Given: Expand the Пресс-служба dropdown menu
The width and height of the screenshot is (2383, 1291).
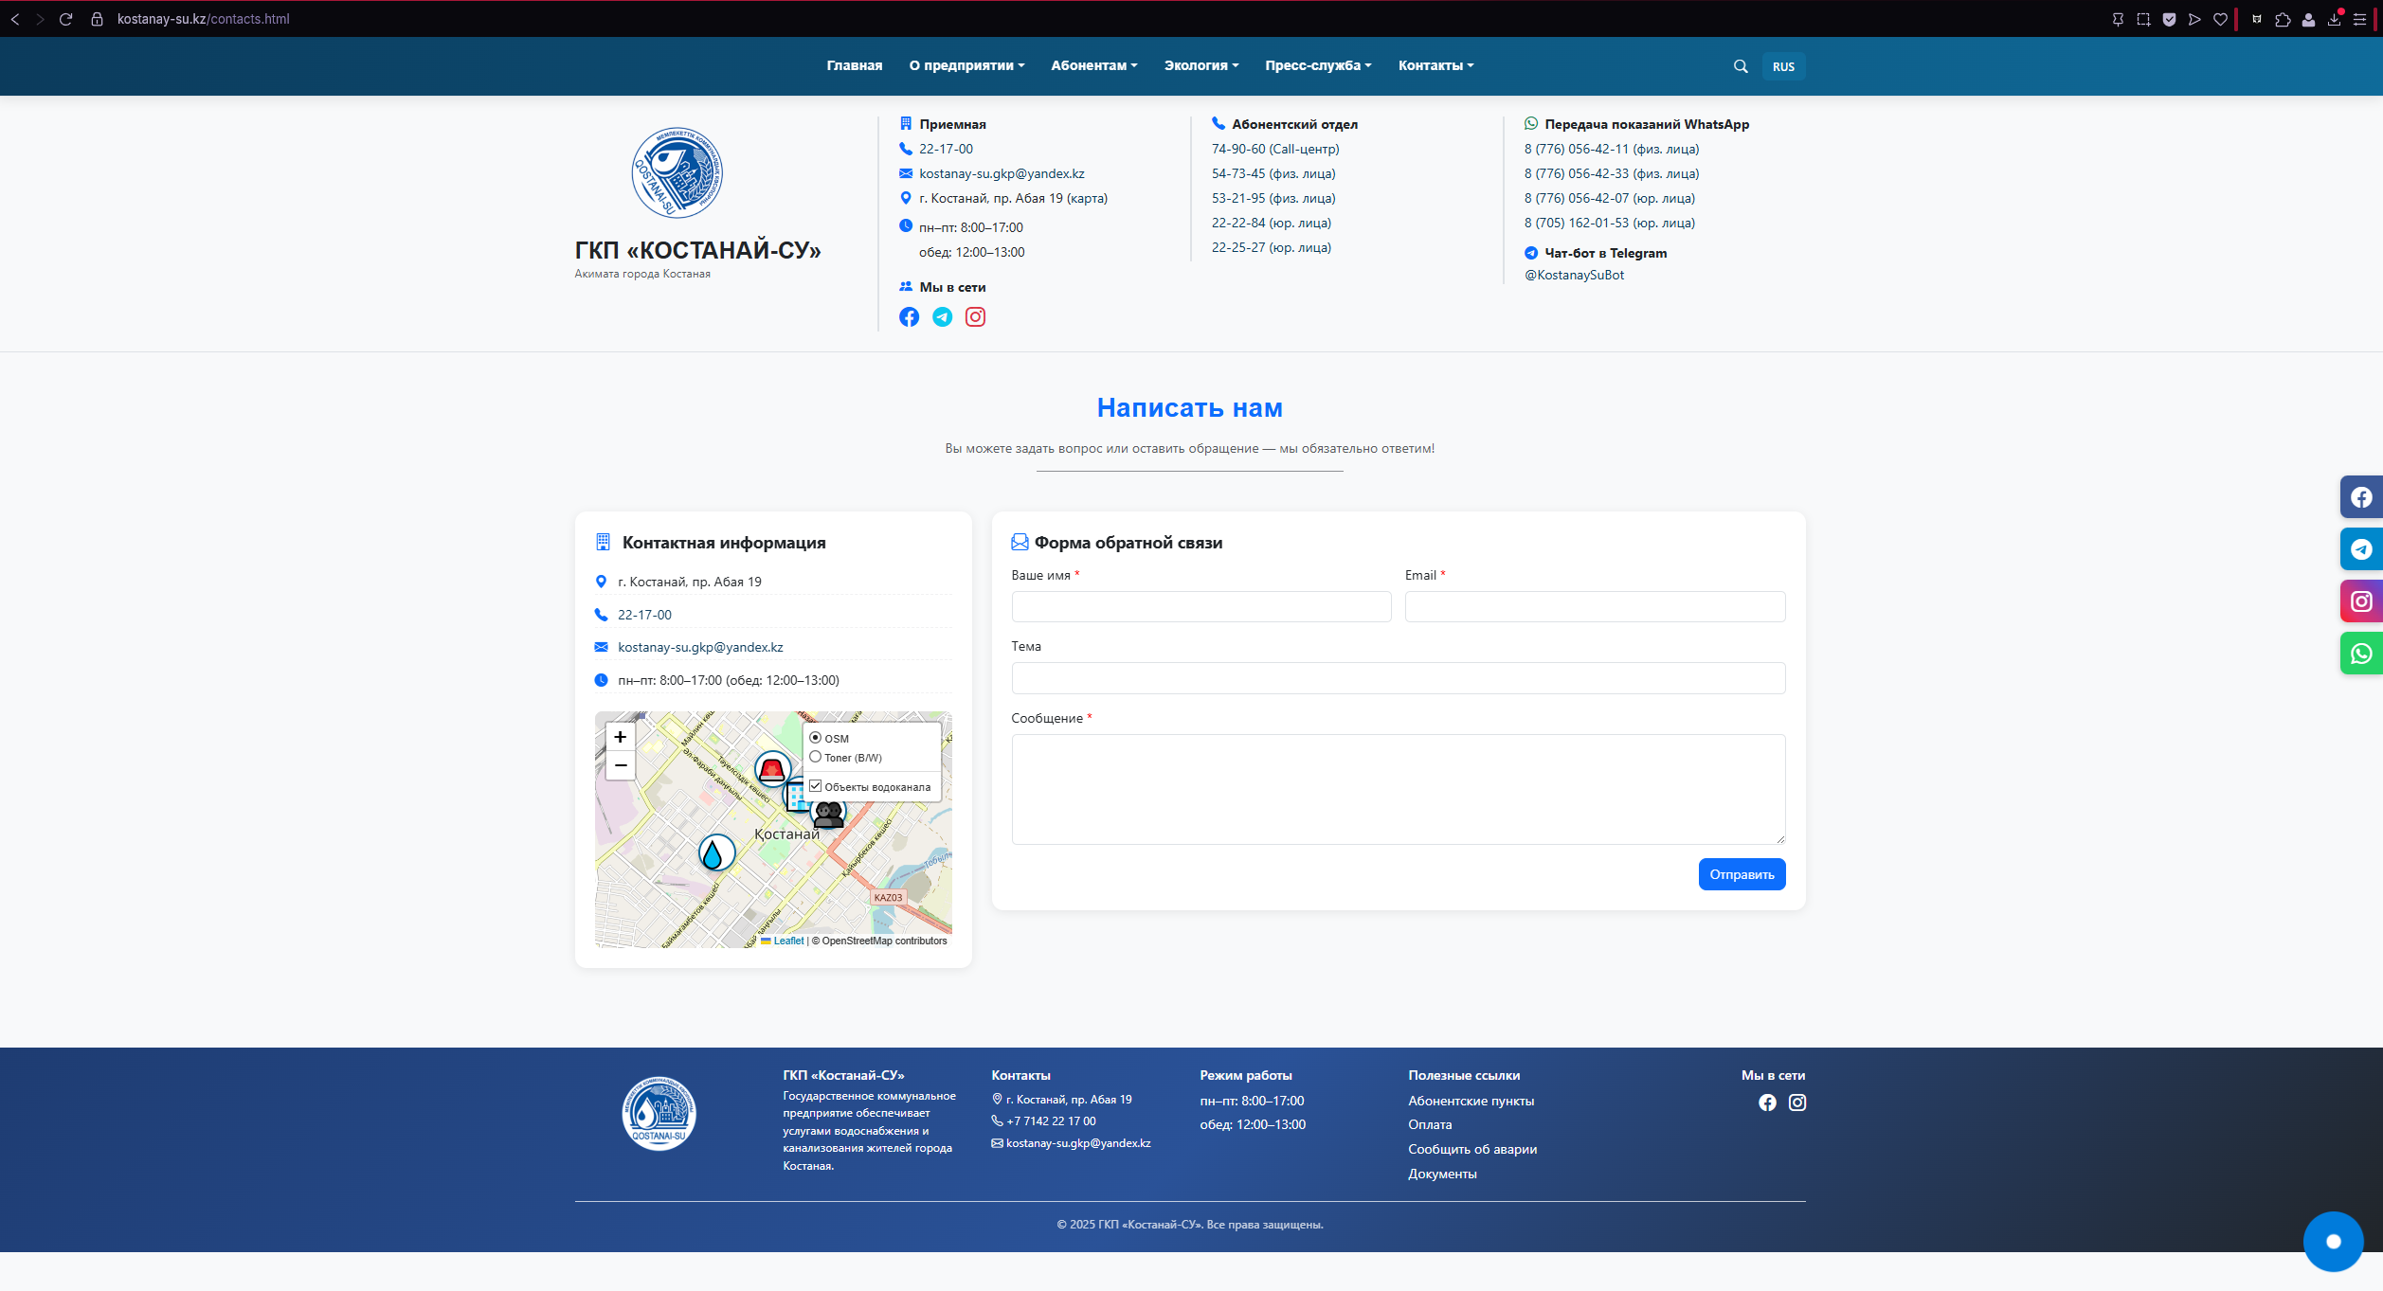Looking at the screenshot, I should click(x=1318, y=65).
